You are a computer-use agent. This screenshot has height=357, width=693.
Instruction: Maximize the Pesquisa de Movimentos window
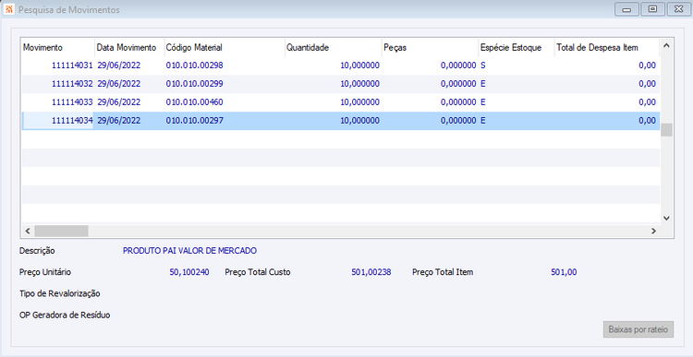[652, 9]
